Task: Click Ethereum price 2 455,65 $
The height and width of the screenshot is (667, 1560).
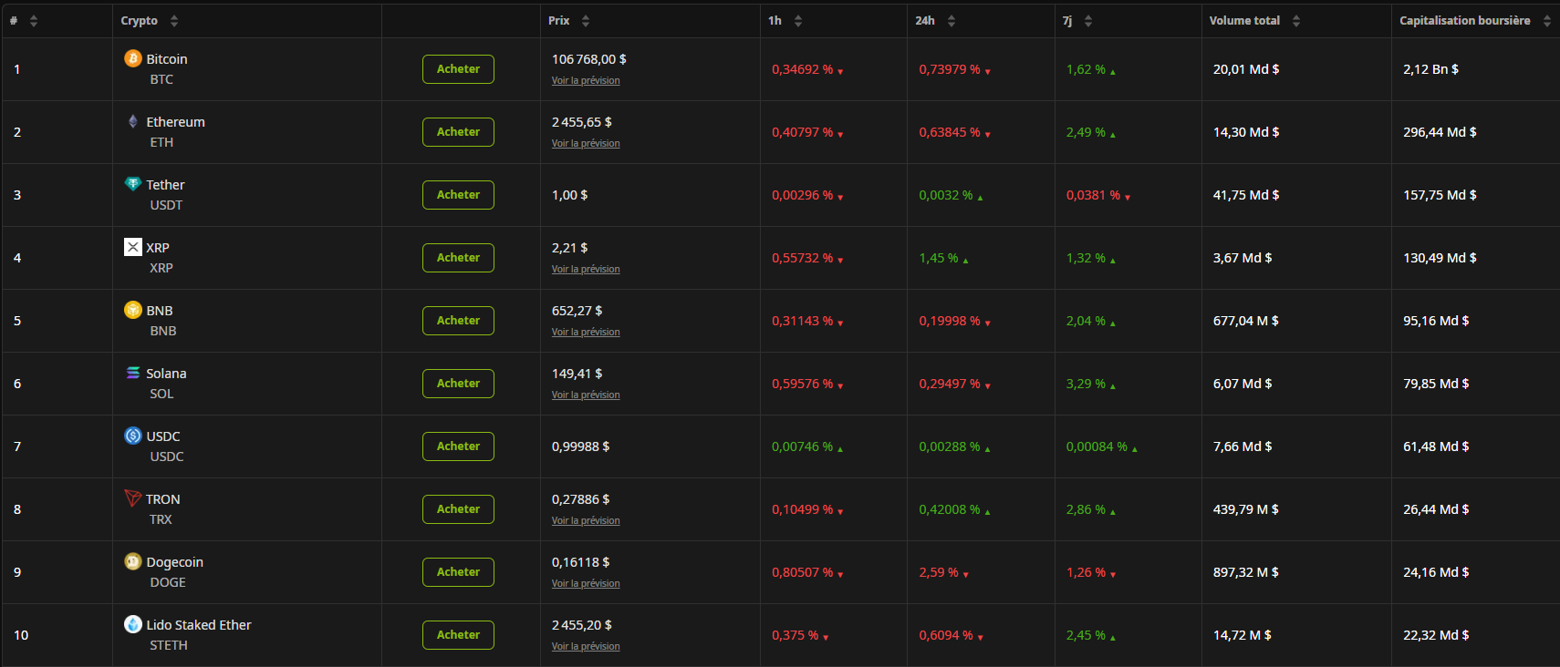Action: 582,122
